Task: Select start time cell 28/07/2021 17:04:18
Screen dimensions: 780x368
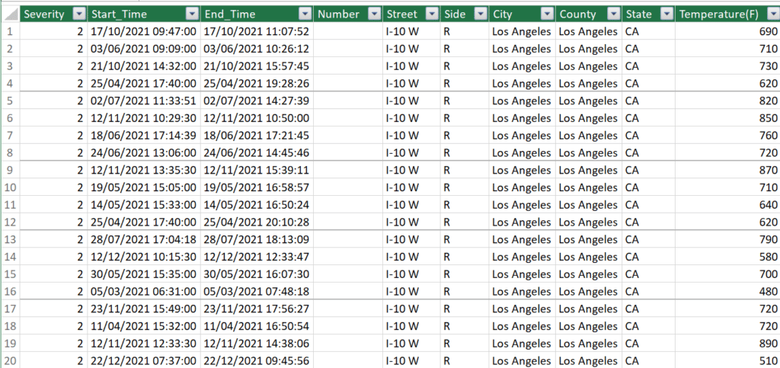Action: [x=144, y=239]
